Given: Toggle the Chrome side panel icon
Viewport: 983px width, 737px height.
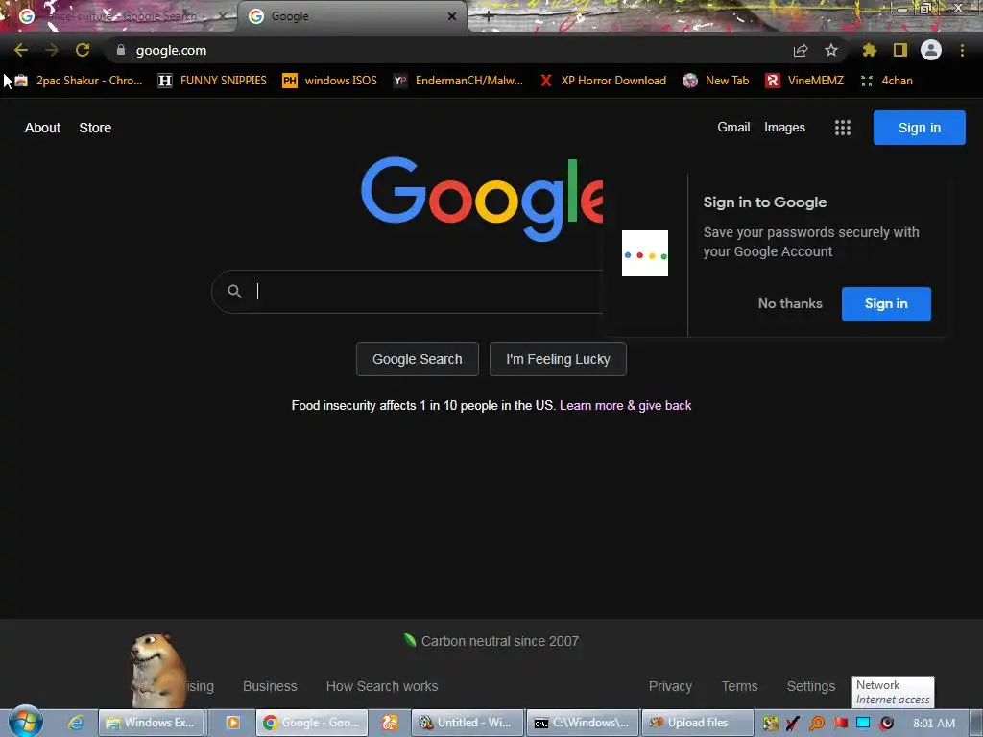Looking at the screenshot, I should [x=900, y=50].
